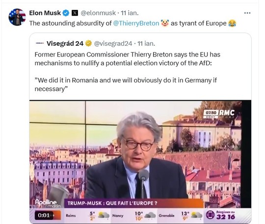The width and height of the screenshot is (265, 224).
Task: Click the Elon Musk display name
Action: click(x=45, y=13)
